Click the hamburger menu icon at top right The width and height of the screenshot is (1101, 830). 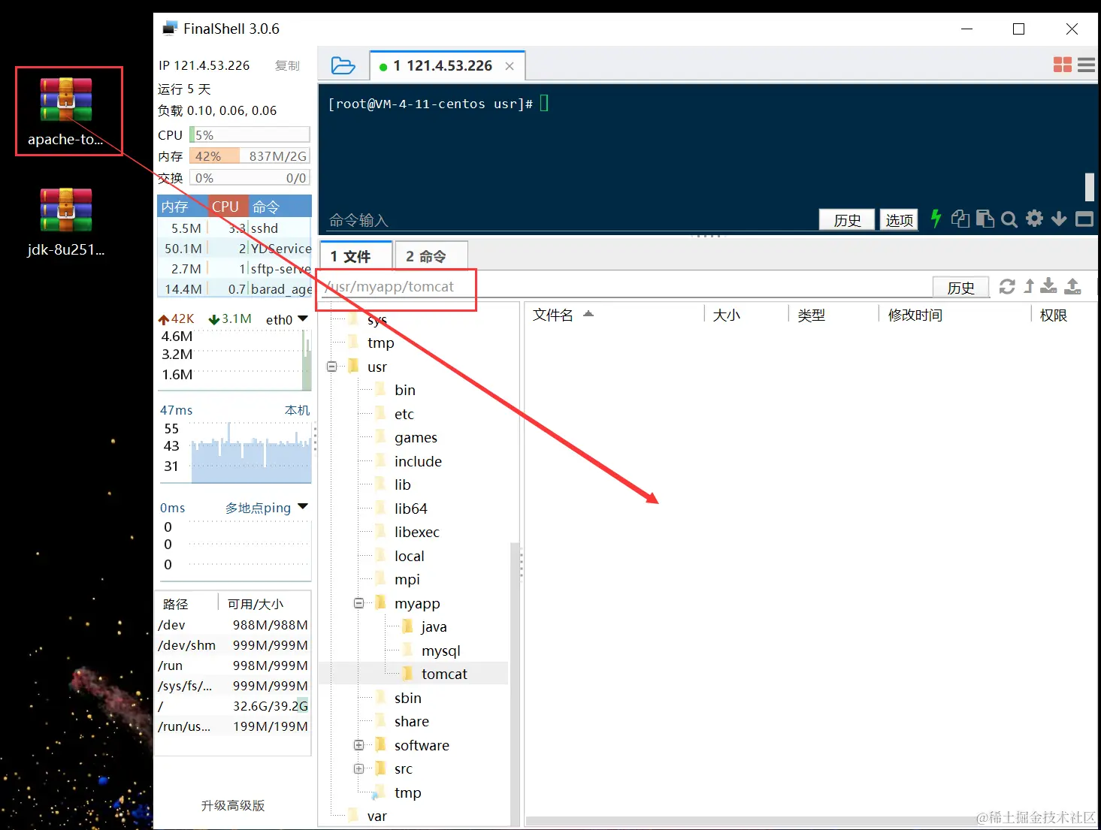coord(1085,65)
